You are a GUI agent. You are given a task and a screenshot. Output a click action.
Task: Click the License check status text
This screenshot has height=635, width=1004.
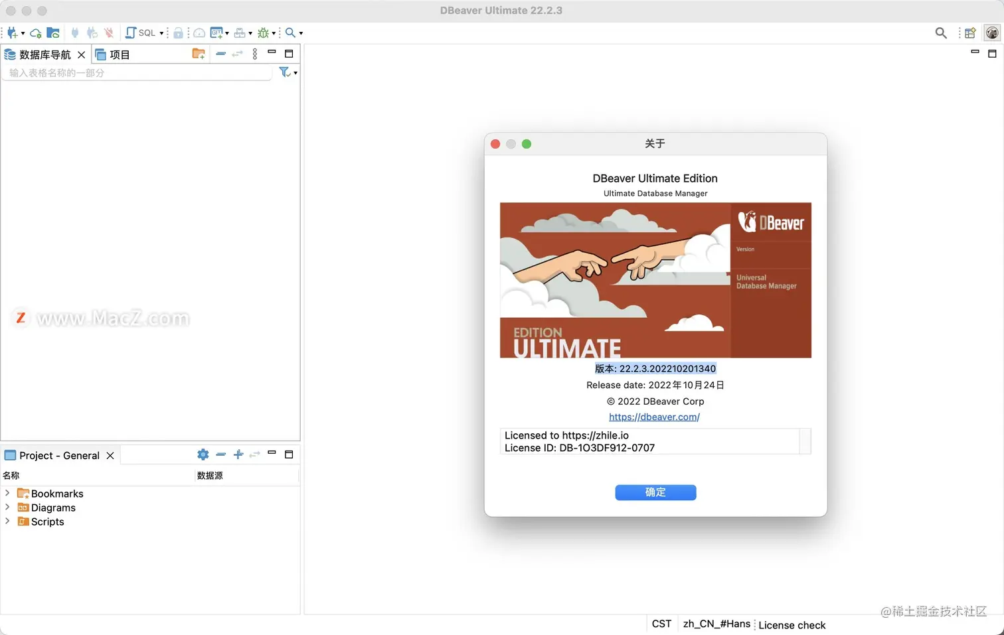(792, 625)
